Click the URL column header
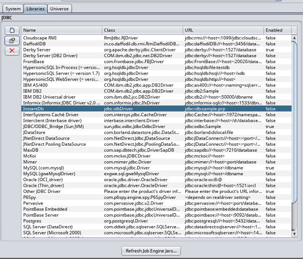Screen dimensions: 303x259 click(x=223, y=30)
